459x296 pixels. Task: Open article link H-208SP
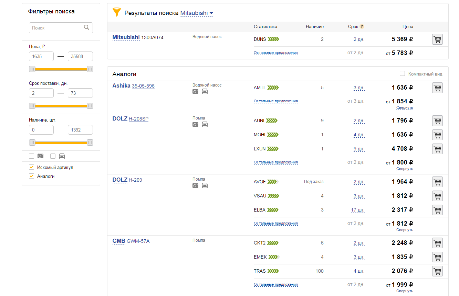pyautogui.click(x=139, y=119)
